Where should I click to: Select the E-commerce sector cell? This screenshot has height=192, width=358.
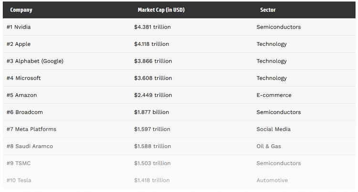click(x=274, y=95)
